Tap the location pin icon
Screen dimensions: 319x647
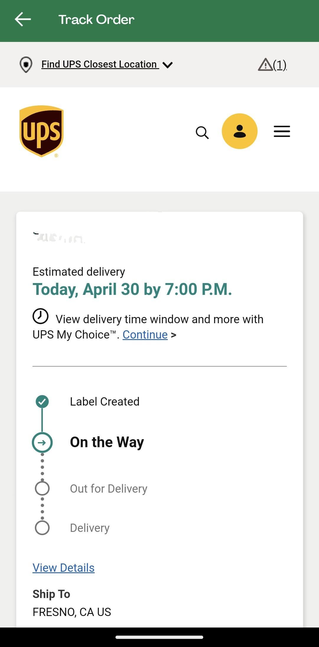click(x=26, y=64)
